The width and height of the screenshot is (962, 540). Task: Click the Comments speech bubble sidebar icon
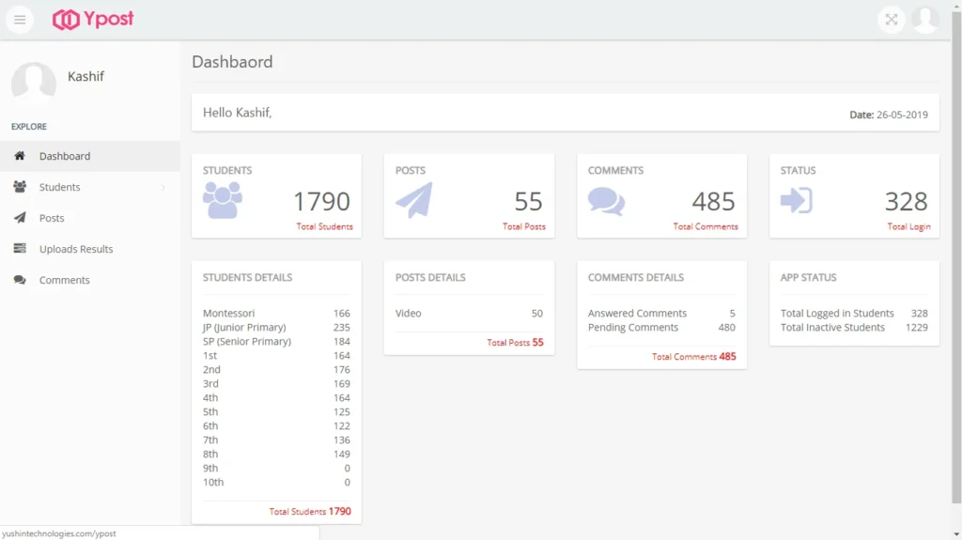tap(20, 280)
